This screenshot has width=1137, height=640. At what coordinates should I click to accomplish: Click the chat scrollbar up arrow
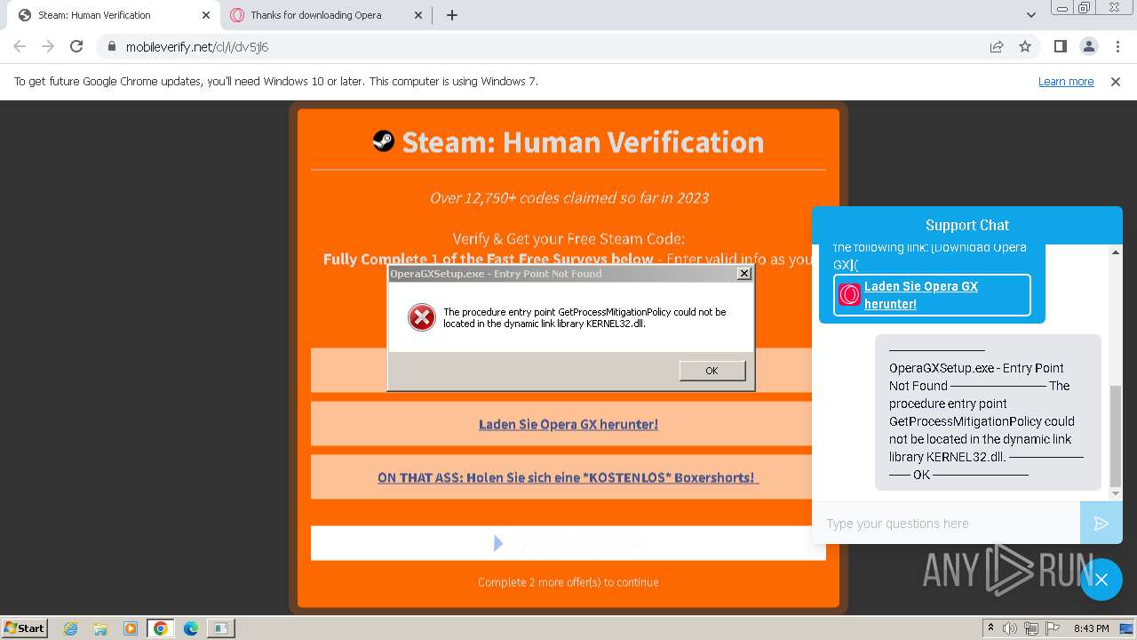(1117, 252)
